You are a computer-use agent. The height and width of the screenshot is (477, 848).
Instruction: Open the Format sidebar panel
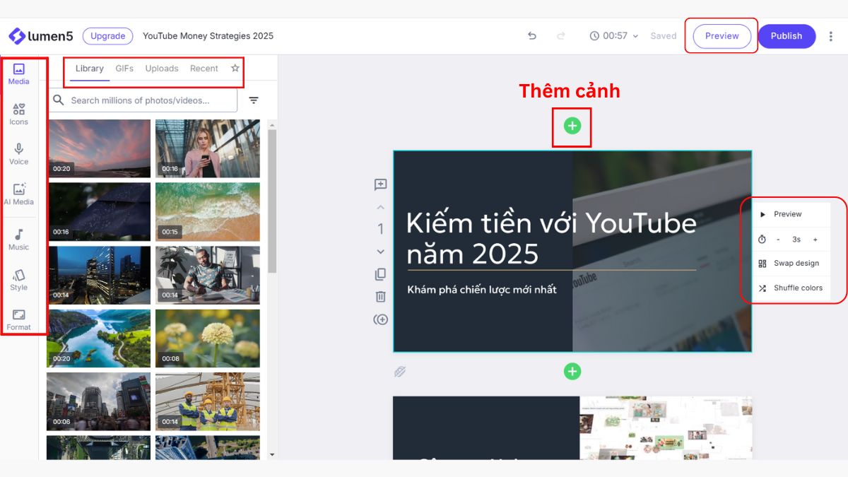coord(19,320)
